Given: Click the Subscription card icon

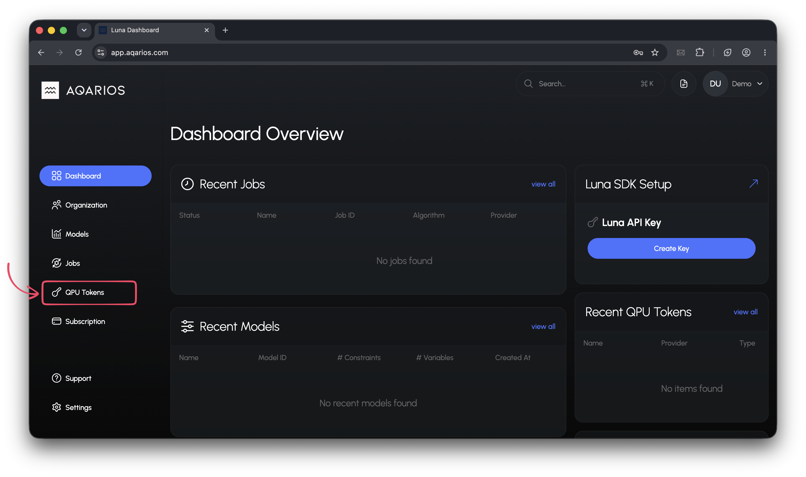Looking at the screenshot, I should (x=57, y=321).
